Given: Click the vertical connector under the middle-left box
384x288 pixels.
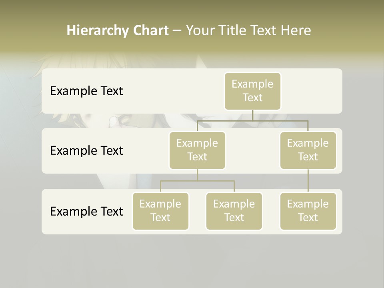Looking at the screenshot, I should (197, 175).
